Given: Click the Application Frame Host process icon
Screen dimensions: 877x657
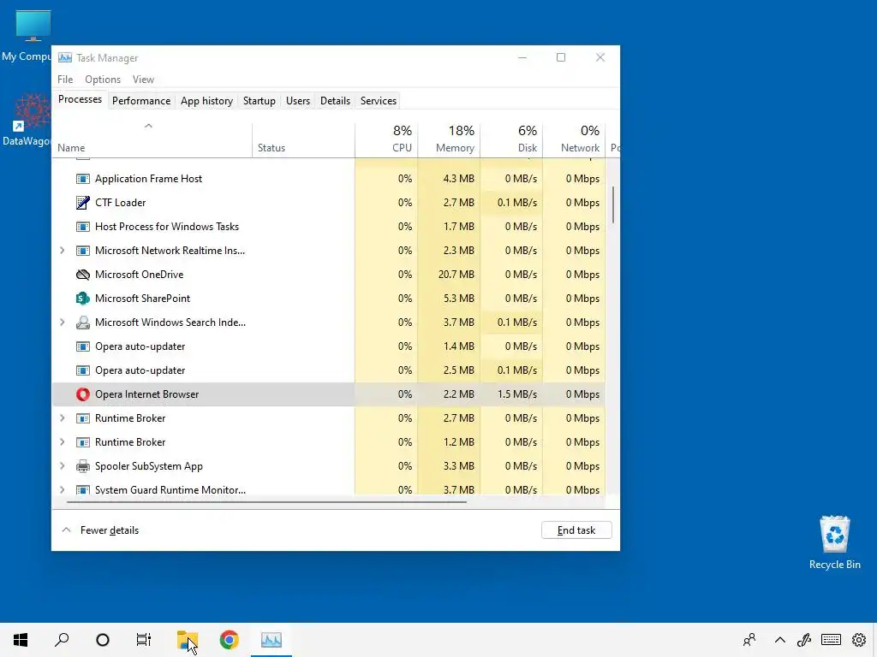Looking at the screenshot, I should 83,179.
